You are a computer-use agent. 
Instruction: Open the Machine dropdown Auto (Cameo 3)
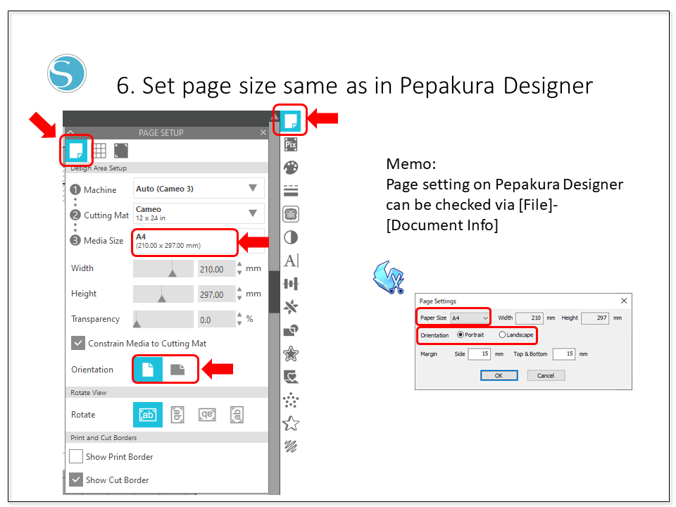tap(199, 189)
